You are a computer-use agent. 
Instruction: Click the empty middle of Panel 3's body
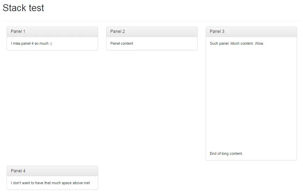pyautogui.click(x=251, y=98)
